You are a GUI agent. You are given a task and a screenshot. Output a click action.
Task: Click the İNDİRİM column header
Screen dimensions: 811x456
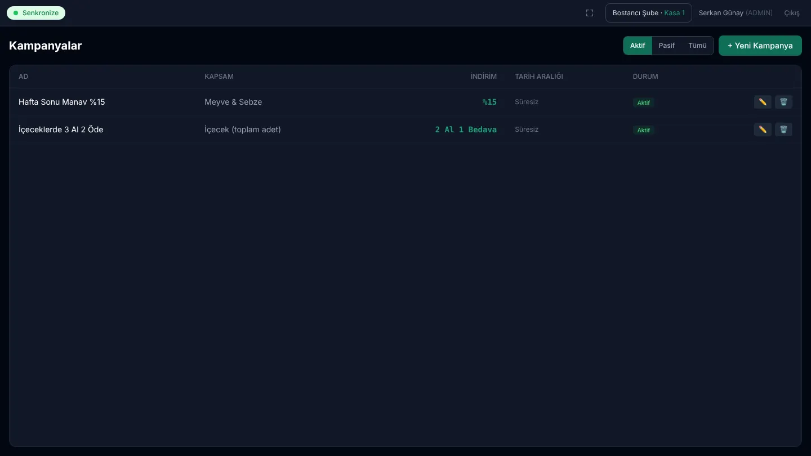(484, 77)
